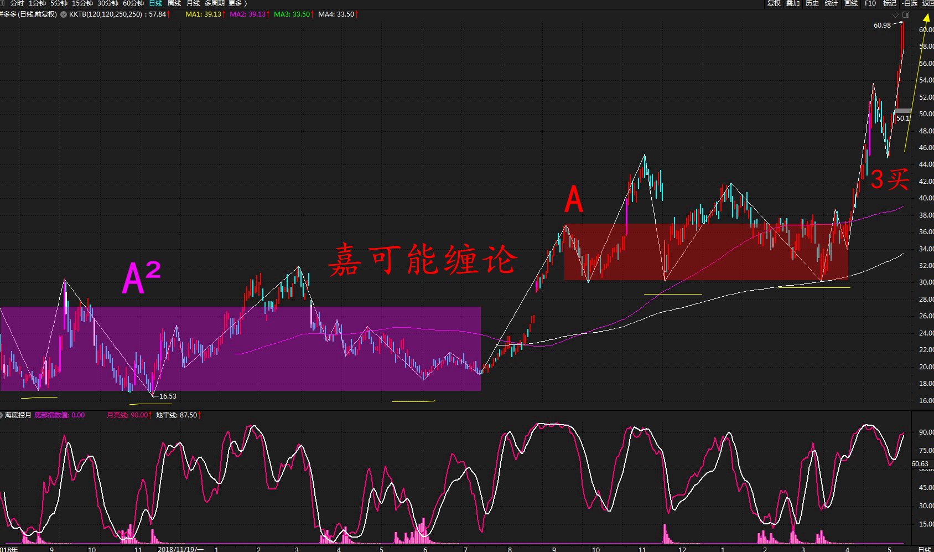Open the 多周期 multi-period view
934x552 pixels.
tap(214, 3)
